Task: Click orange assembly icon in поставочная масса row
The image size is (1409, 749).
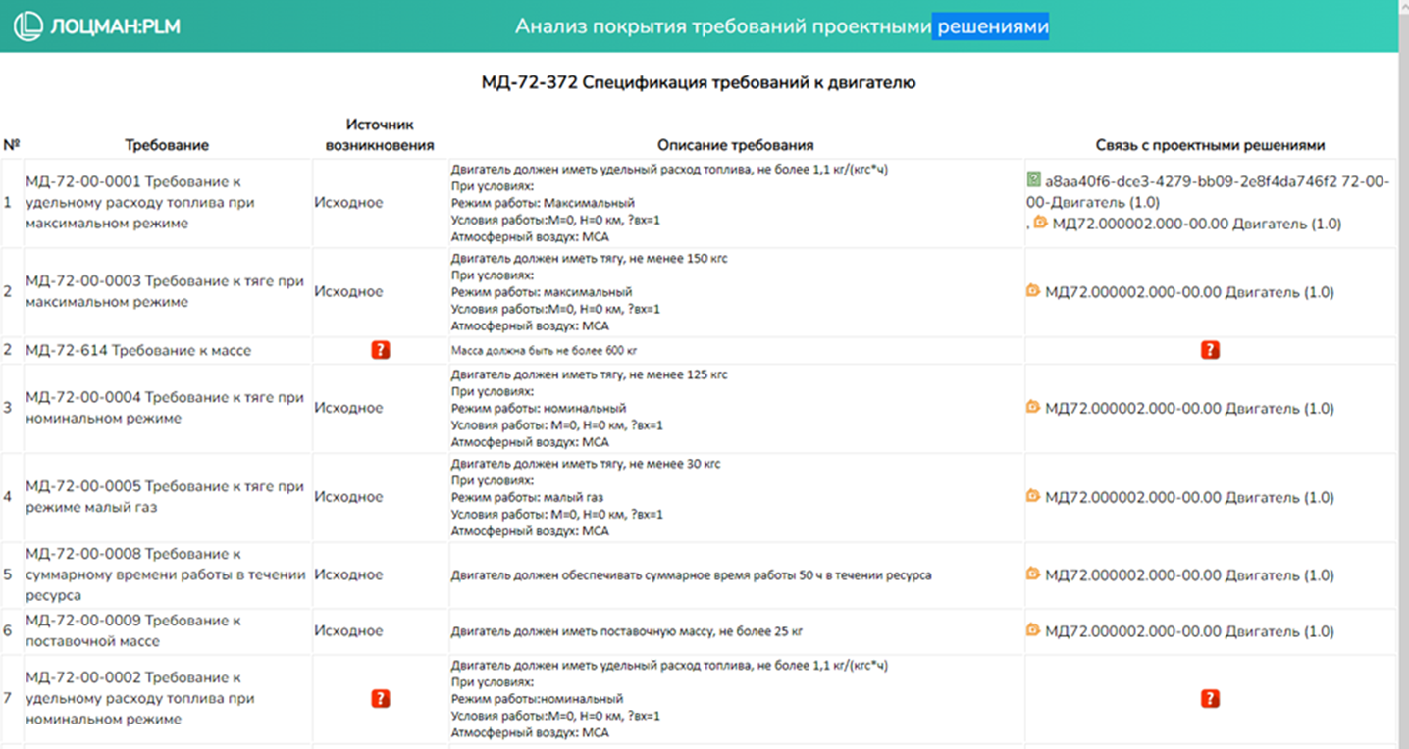Action: click(1033, 630)
